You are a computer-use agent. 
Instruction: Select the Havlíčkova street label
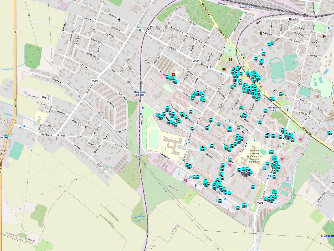[299, 34]
